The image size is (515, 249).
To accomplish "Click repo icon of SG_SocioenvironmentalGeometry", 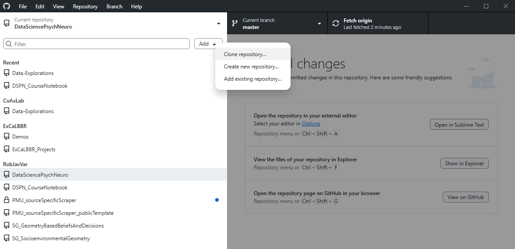I will tap(6, 238).
